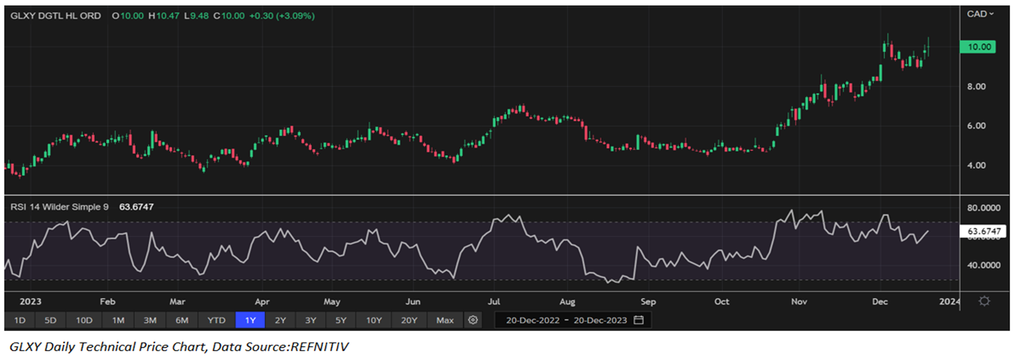Select the 5Y time range
Image resolution: width=1015 pixels, height=358 pixels.
340,320
